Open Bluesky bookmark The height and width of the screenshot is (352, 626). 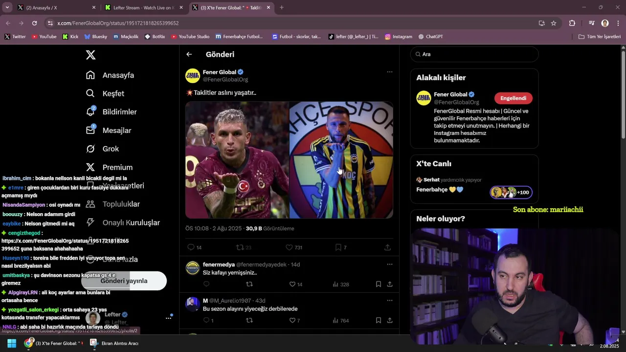coord(95,37)
